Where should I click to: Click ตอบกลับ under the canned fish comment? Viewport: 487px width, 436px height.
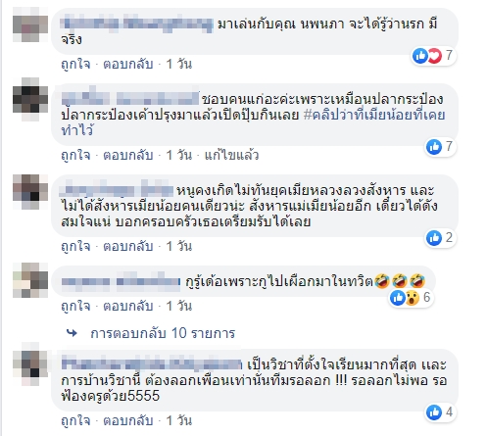click(128, 155)
